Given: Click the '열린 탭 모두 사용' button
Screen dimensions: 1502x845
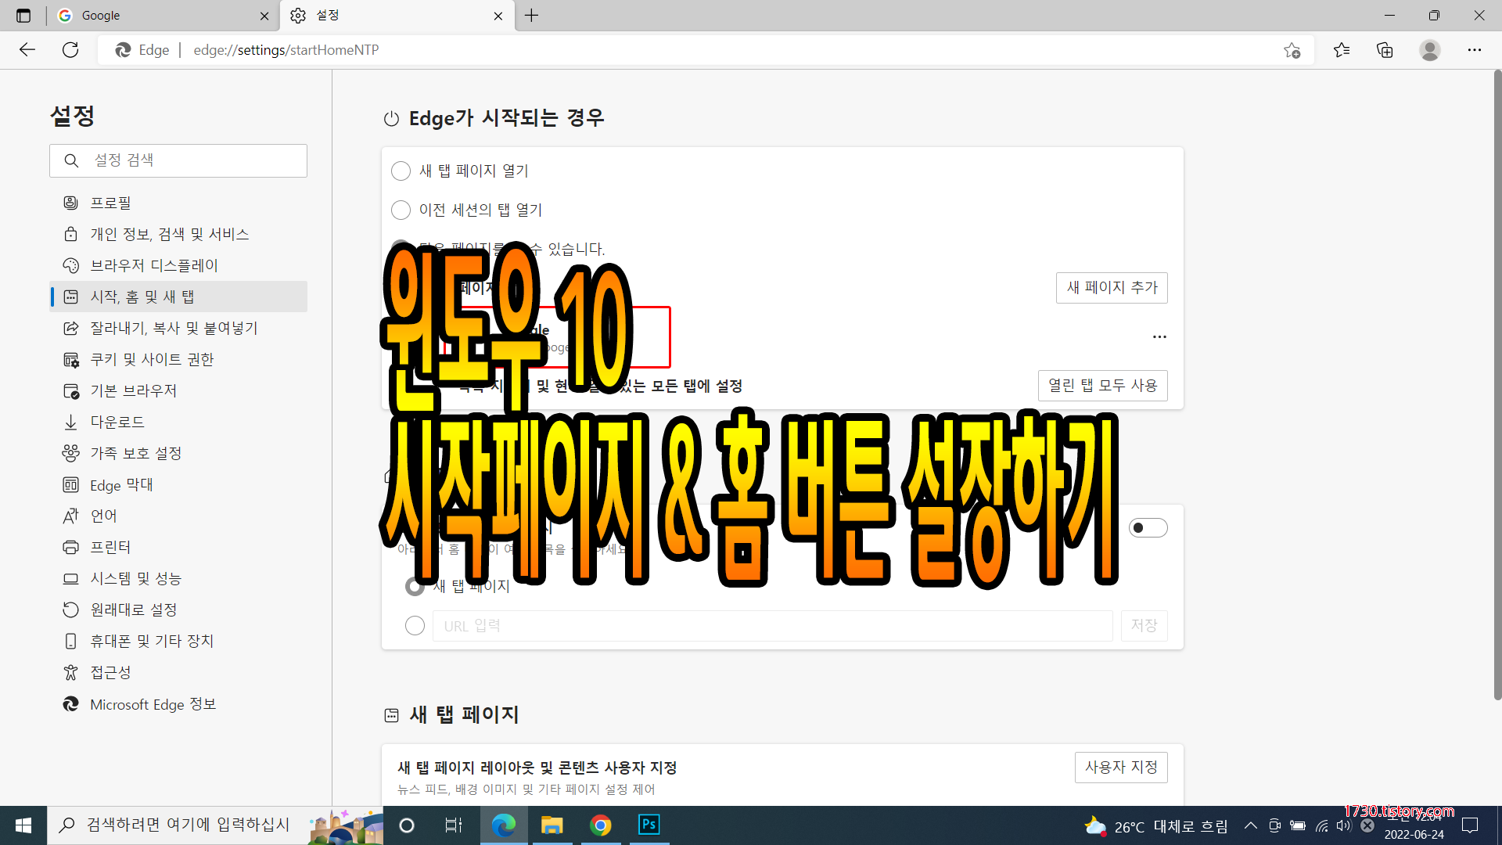Looking at the screenshot, I should (x=1102, y=385).
